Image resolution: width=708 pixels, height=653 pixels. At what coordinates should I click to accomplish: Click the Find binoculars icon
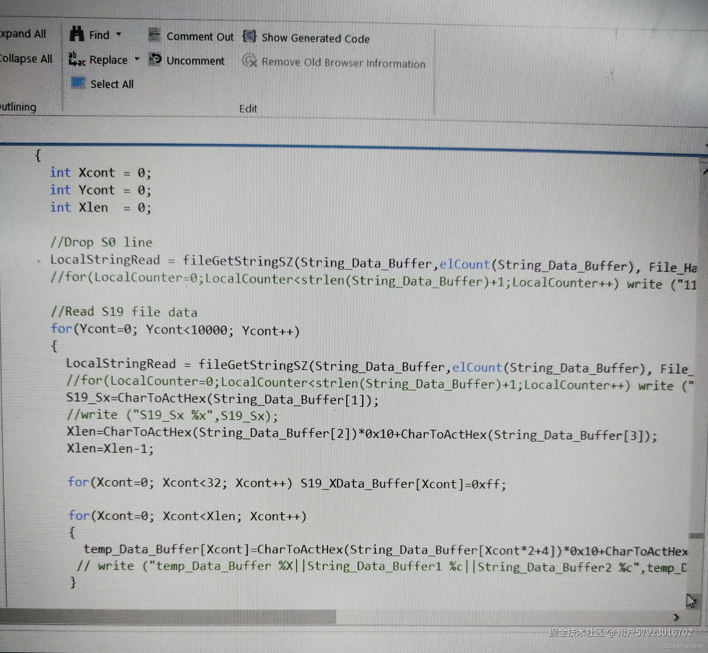point(77,34)
